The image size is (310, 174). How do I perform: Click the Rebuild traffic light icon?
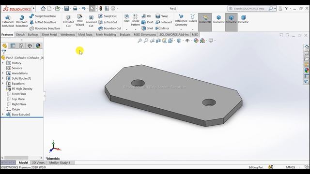pyautogui.click(x=101, y=9)
